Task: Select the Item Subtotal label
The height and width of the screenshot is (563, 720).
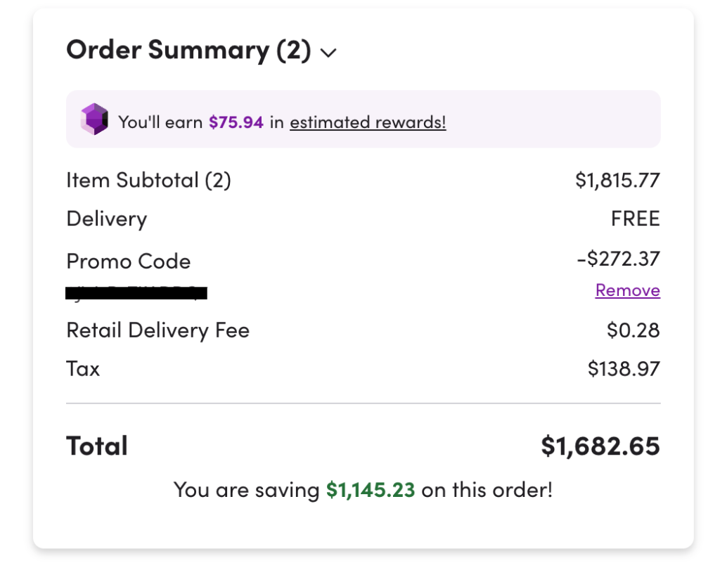Action: tap(148, 181)
